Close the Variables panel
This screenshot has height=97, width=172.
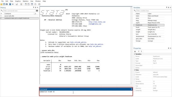(170, 8)
